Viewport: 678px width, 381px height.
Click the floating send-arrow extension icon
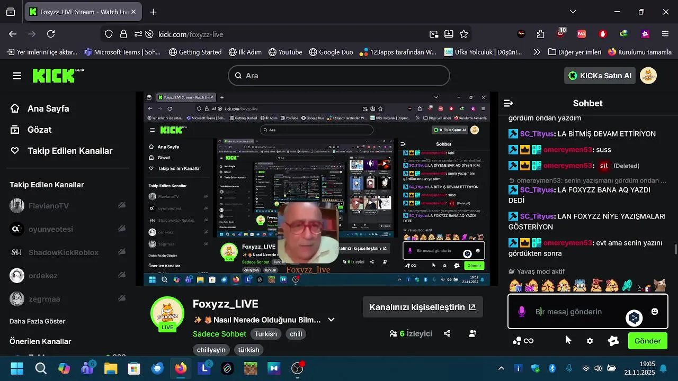[x=634, y=317]
